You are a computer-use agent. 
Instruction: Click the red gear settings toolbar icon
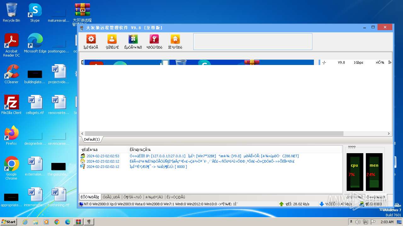coord(91,39)
